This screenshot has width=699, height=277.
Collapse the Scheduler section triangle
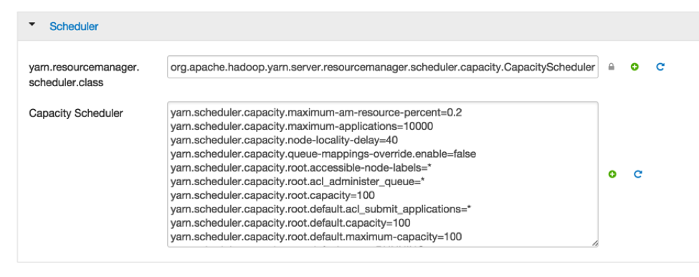coord(32,24)
